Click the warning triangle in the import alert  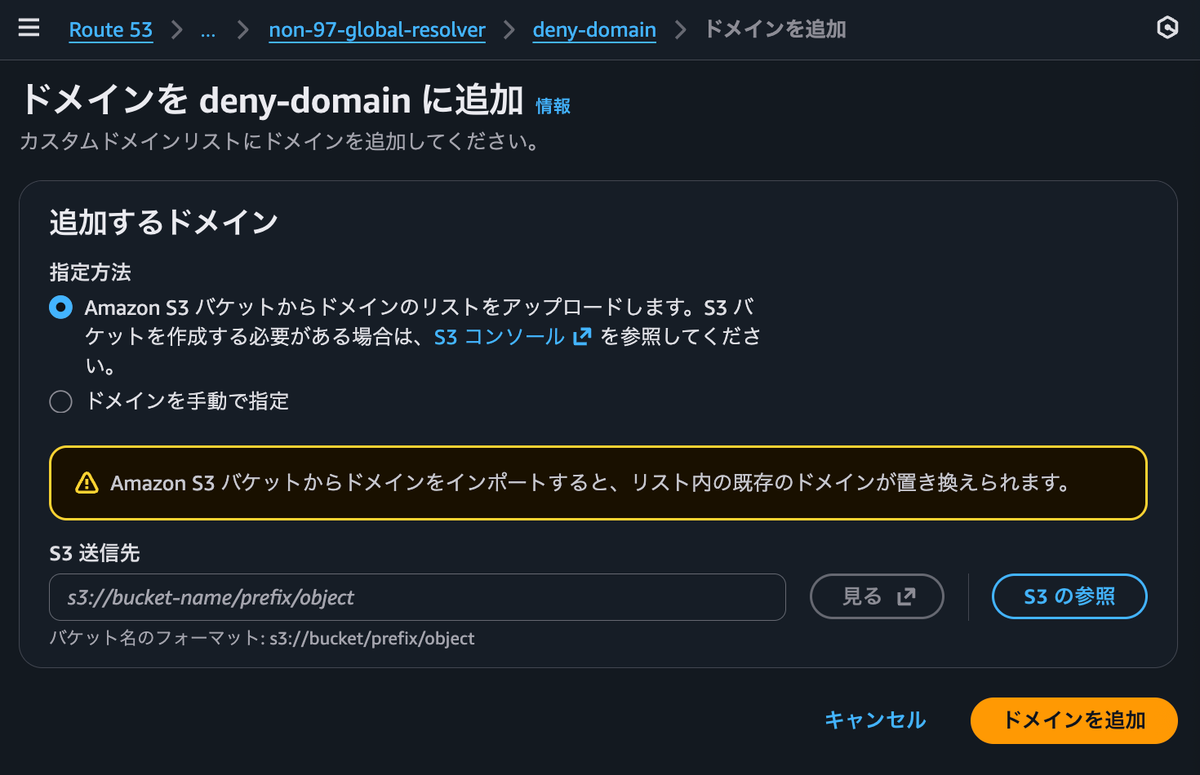pyautogui.click(x=85, y=483)
